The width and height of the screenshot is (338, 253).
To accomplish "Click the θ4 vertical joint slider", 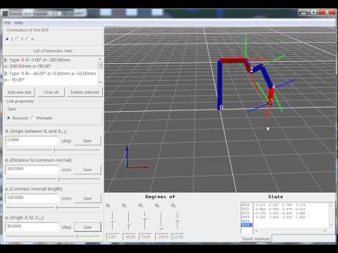I will 161,221.
